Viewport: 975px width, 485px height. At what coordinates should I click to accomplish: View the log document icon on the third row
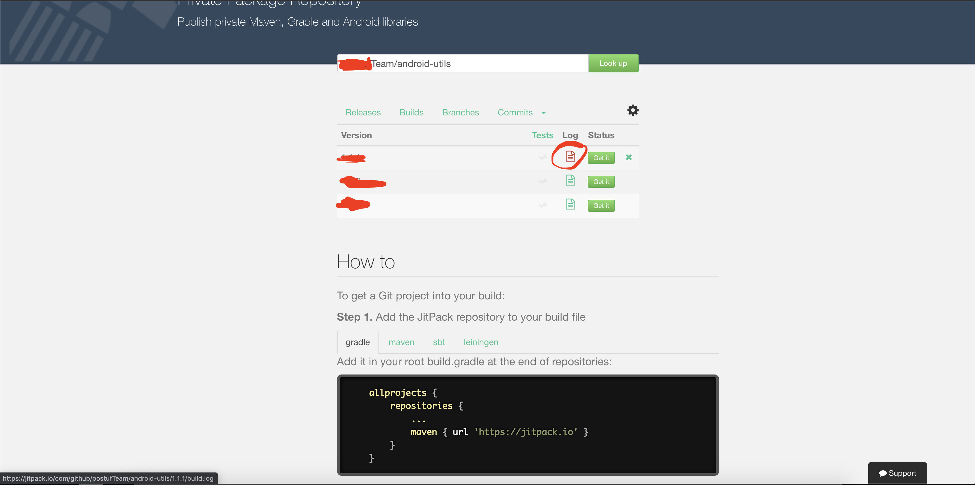pyautogui.click(x=570, y=204)
